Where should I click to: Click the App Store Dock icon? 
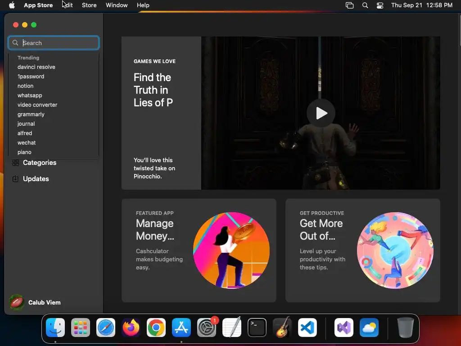181,328
